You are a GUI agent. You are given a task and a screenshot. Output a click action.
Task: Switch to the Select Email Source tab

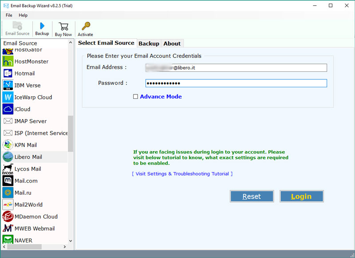[x=106, y=43]
